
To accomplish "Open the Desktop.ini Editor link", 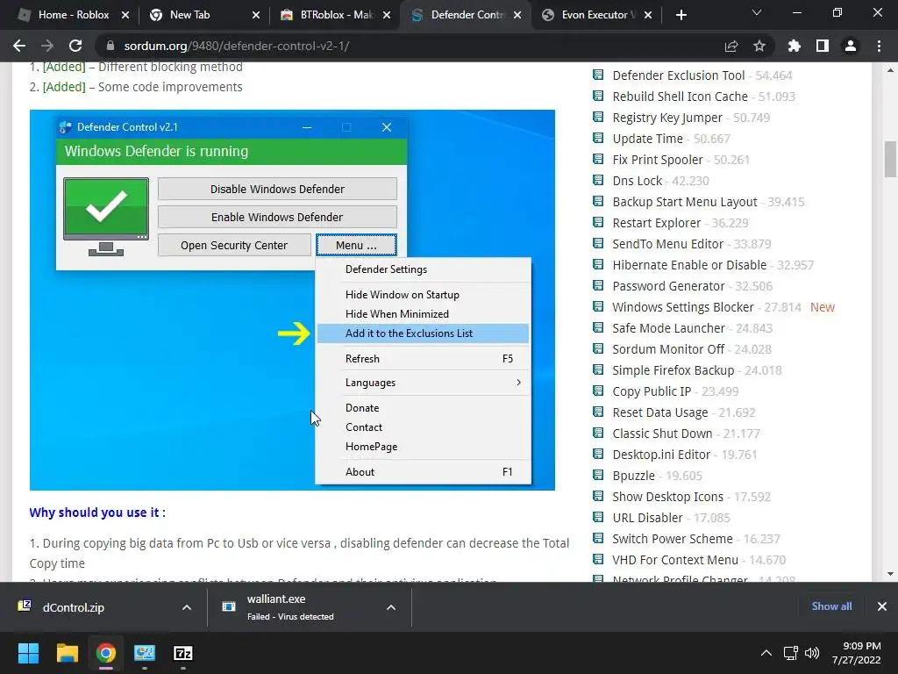I will [661, 455].
